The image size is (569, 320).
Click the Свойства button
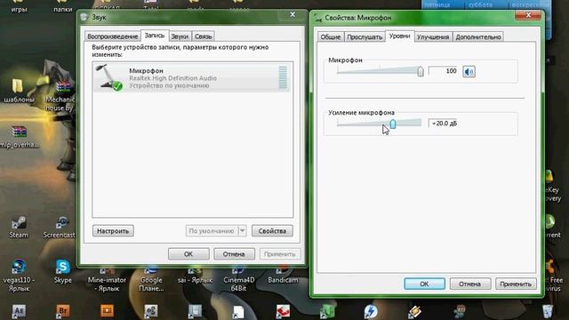coord(272,231)
